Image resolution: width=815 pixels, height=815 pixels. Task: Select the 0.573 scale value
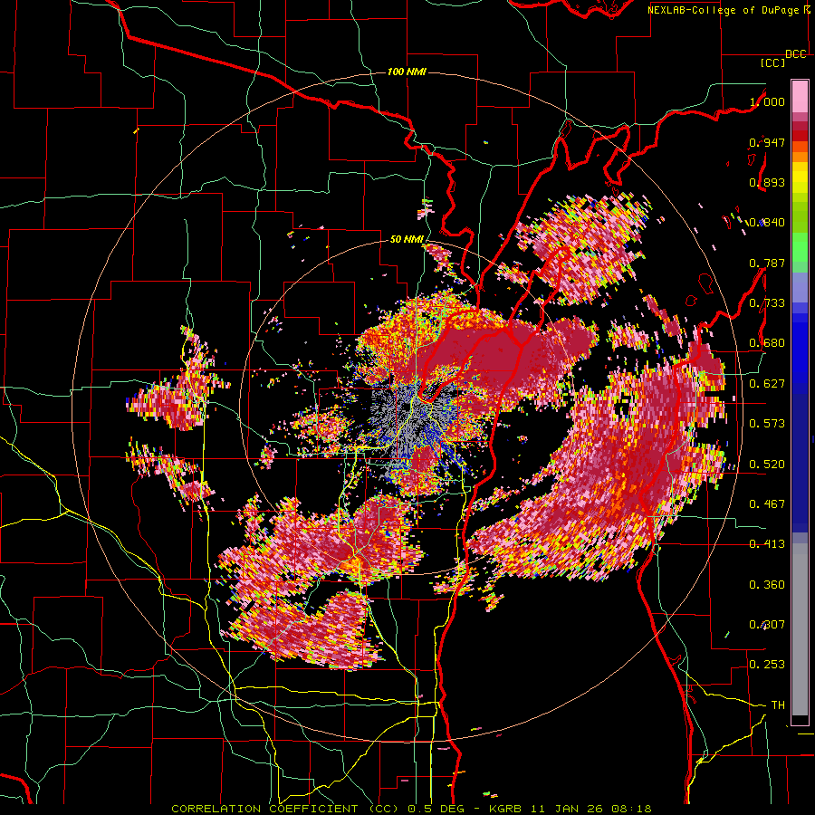coord(767,424)
